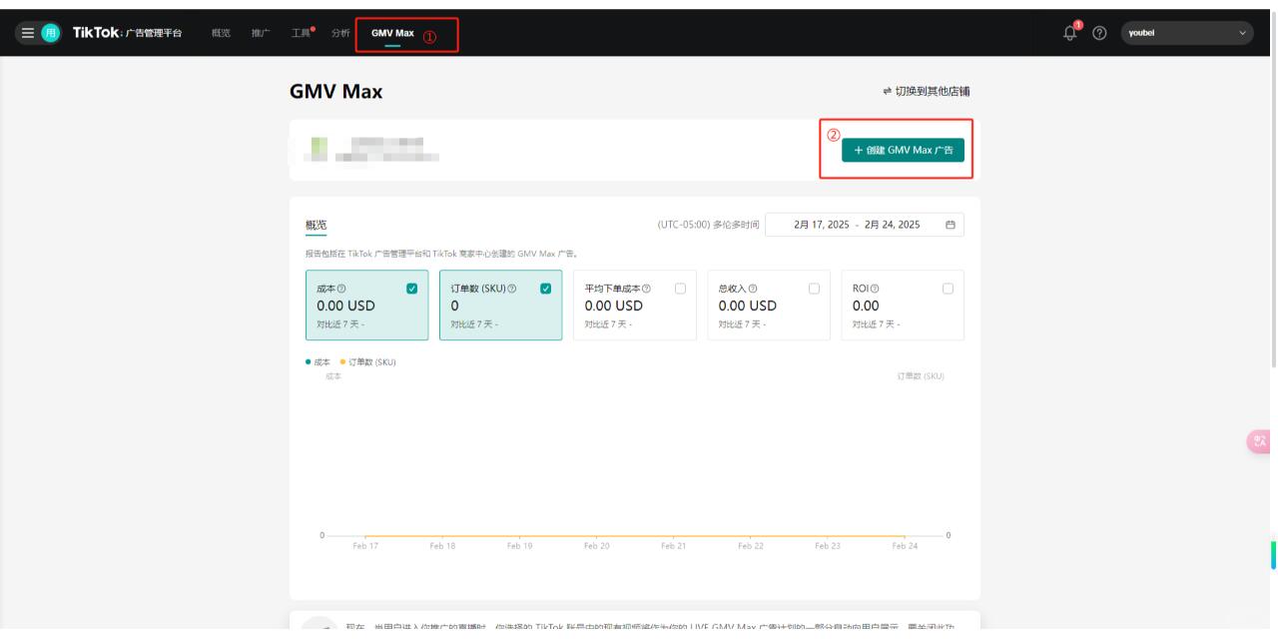The height and width of the screenshot is (639, 1278).
Task: Click the blurred shop avatar thumbnail
Action: coord(320,150)
